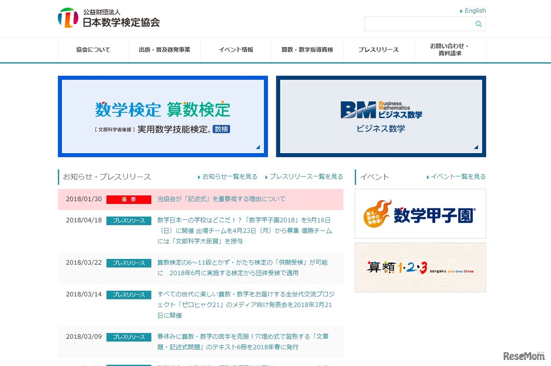Click the プレスリリース tag dated 2018/04/18
Viewport: 551px width, 366px height.
tap(129, 221)
